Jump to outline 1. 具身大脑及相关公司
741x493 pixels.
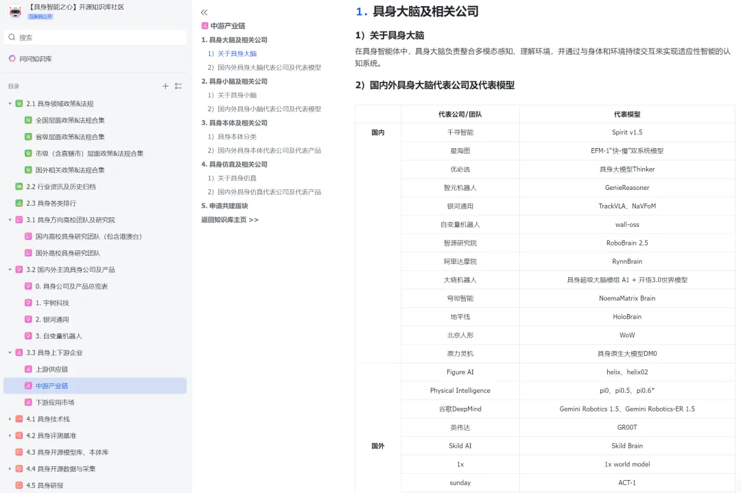click(235, 40)
